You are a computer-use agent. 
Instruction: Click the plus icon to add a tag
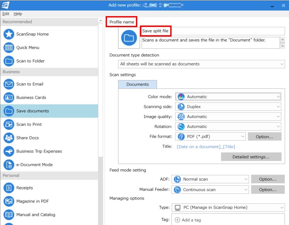click(x=177, y=220)
